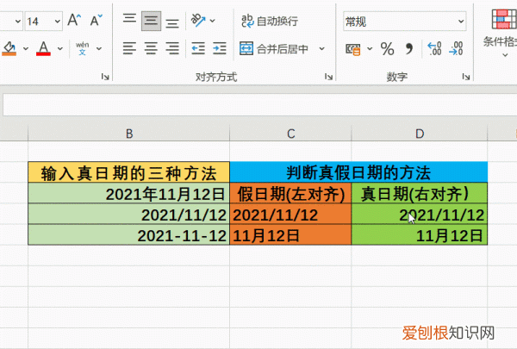The image size is (517, 349).
Task: Select cell 假日期(左对齐)
Action: [290, 193]
